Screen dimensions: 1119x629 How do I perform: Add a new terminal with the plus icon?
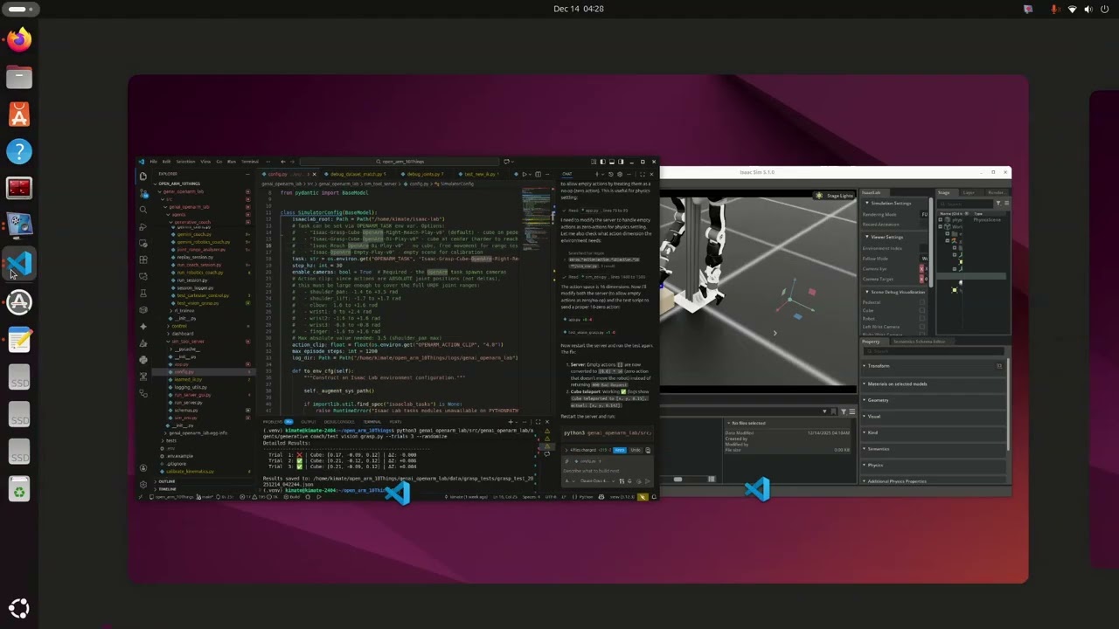click(x=511, y=422)
